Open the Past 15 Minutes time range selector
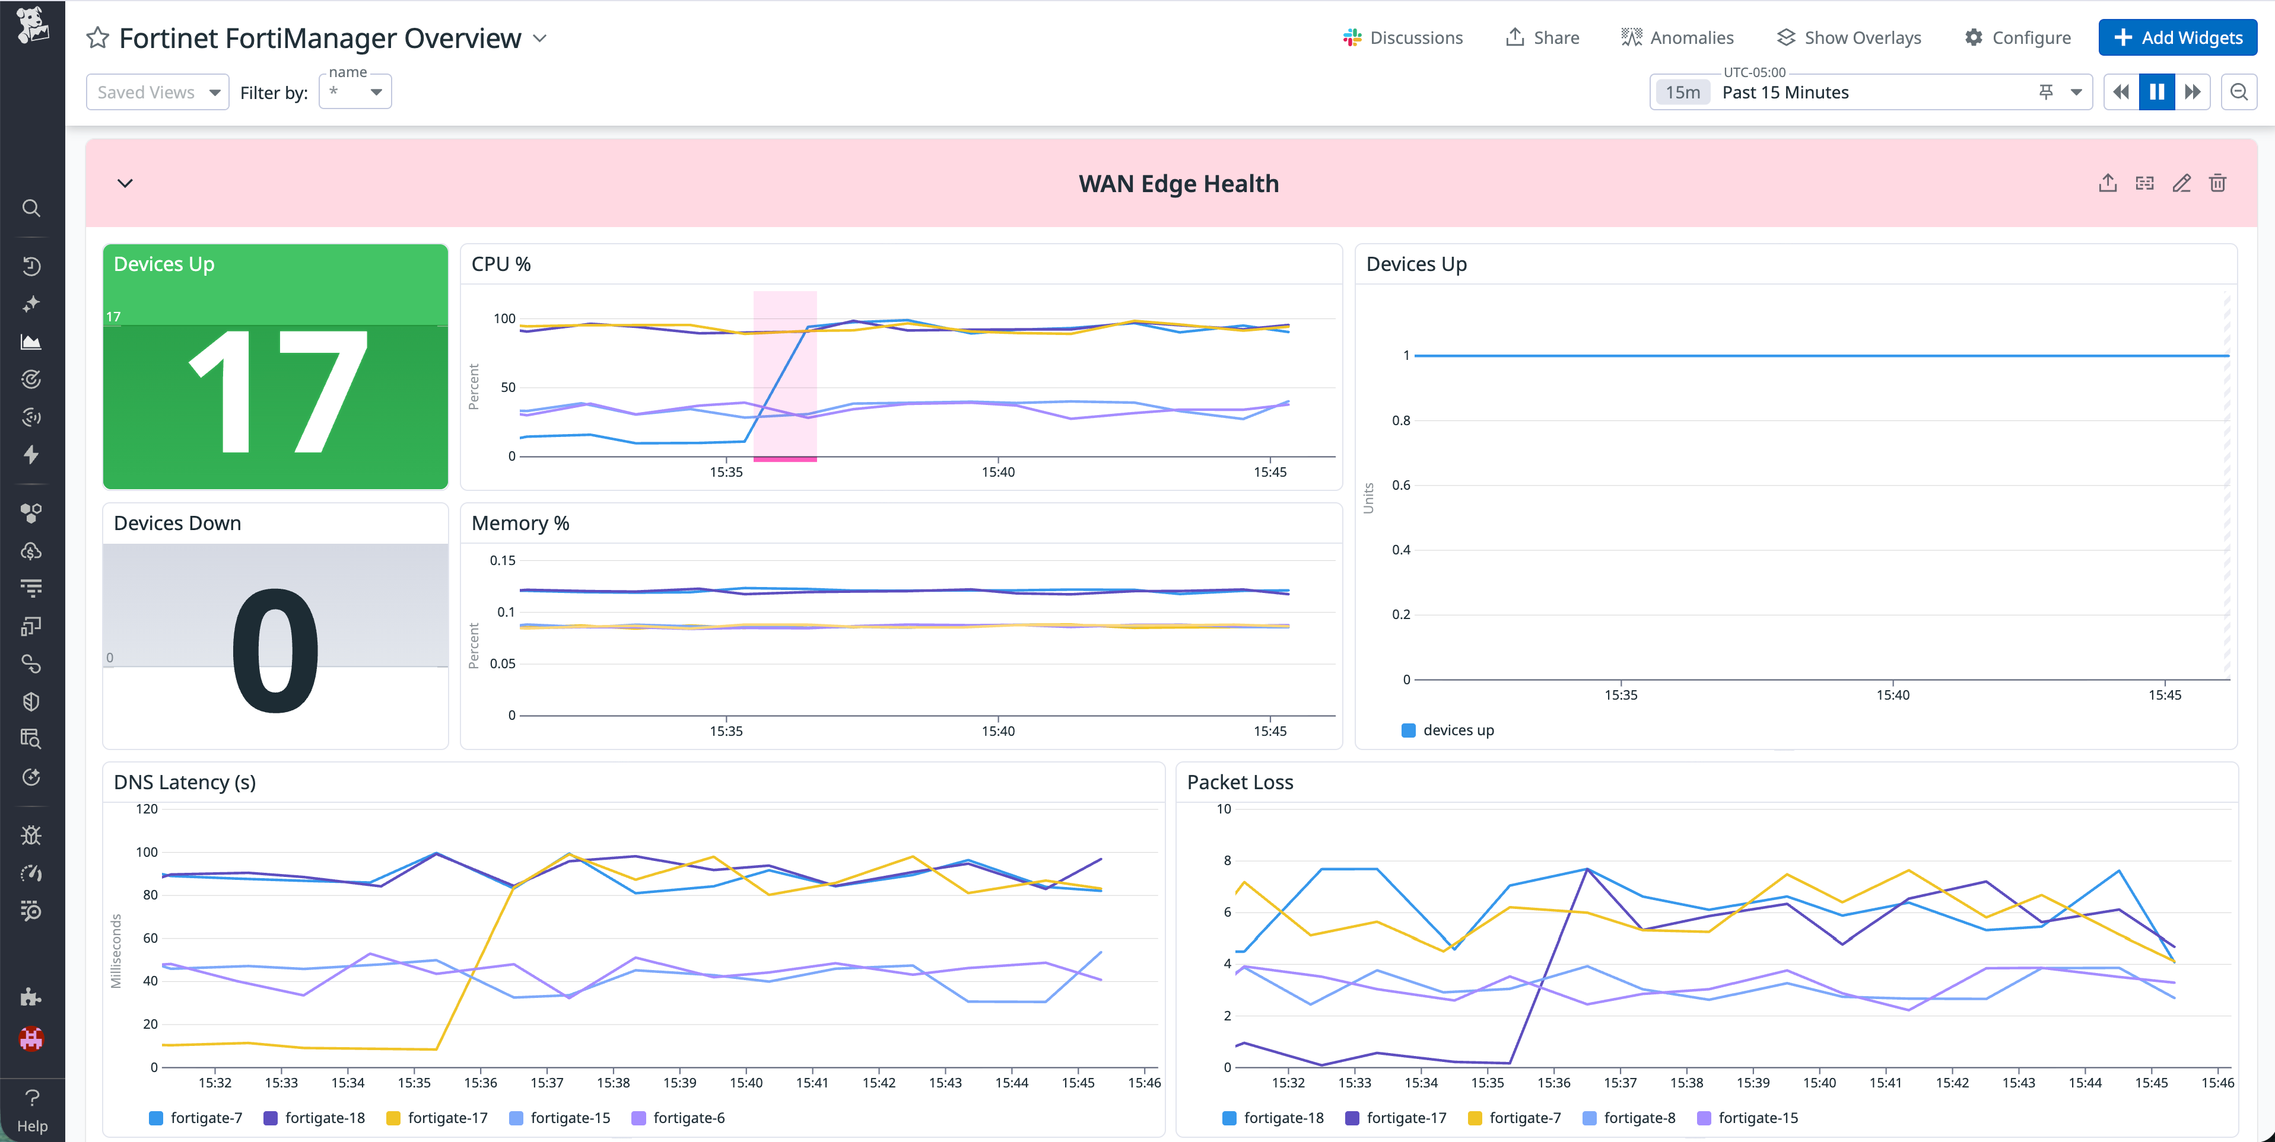This screenshot has height=1142, width=2275. pyautogui.click(x=1785, y=91)
